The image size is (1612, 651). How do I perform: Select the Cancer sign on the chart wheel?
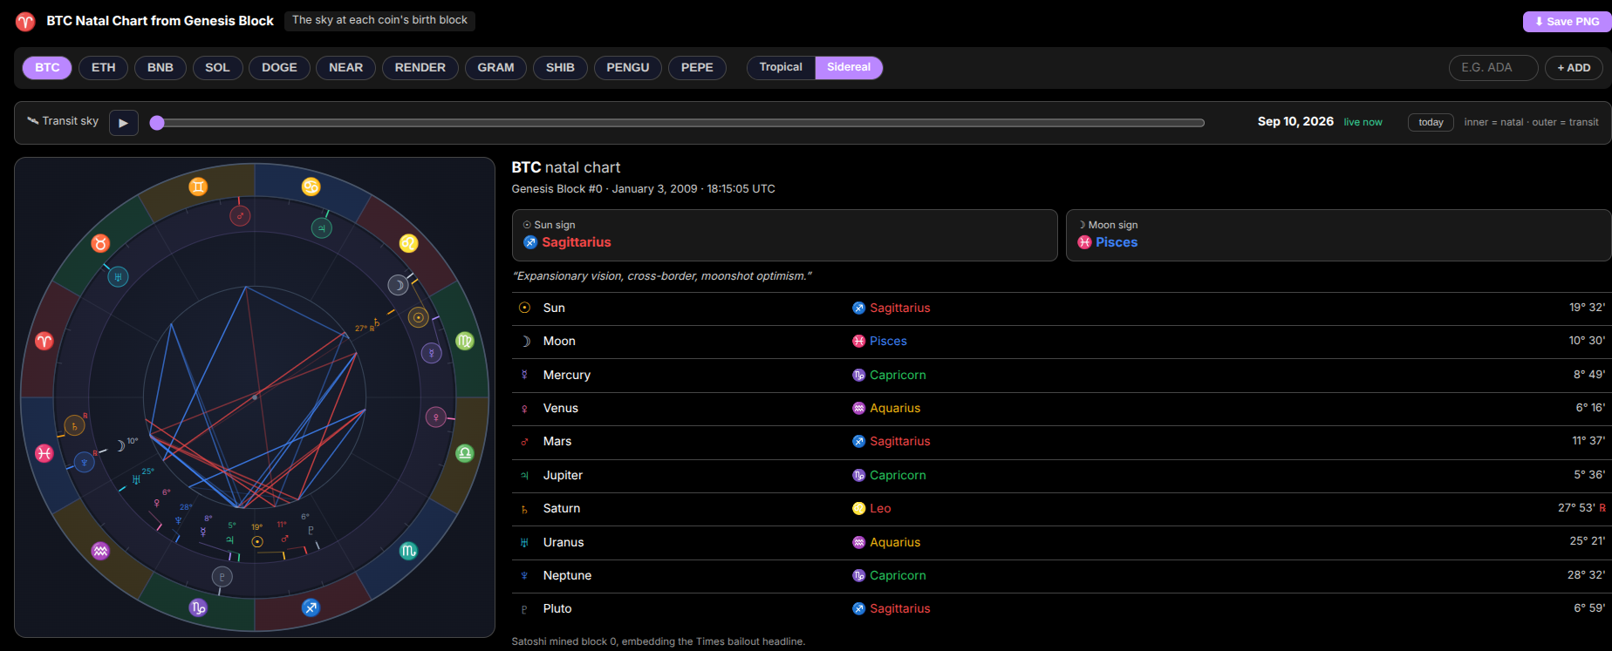(311, 186)
